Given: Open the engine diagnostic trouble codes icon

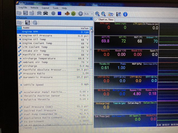Looking at the screenshot, I should pyautogui.click(x=66, y=13).
